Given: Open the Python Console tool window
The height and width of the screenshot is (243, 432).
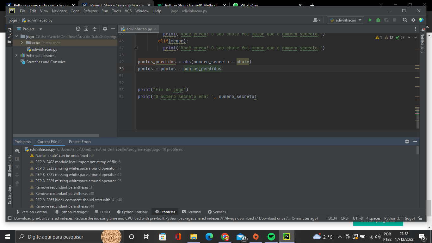Looking at the screenshot, I should (x=132, y=212).
